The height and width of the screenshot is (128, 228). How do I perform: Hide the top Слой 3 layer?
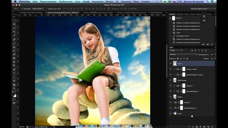(x=171, y=64)
